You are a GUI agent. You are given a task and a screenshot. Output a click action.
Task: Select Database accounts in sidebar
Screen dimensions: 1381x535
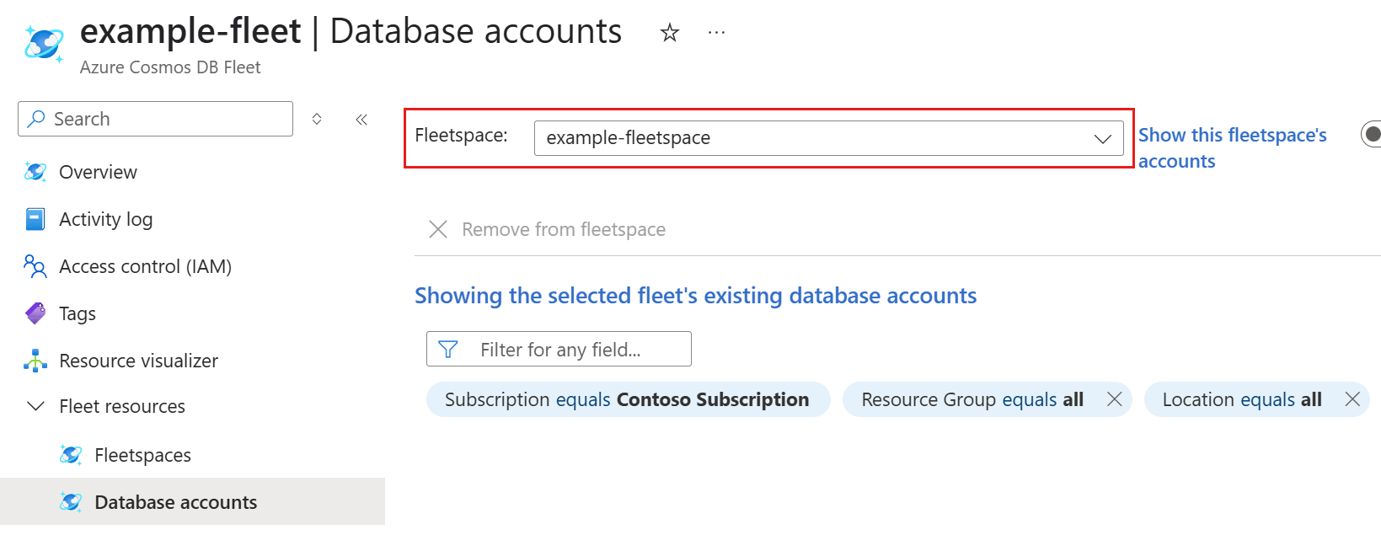pos(175,503)
